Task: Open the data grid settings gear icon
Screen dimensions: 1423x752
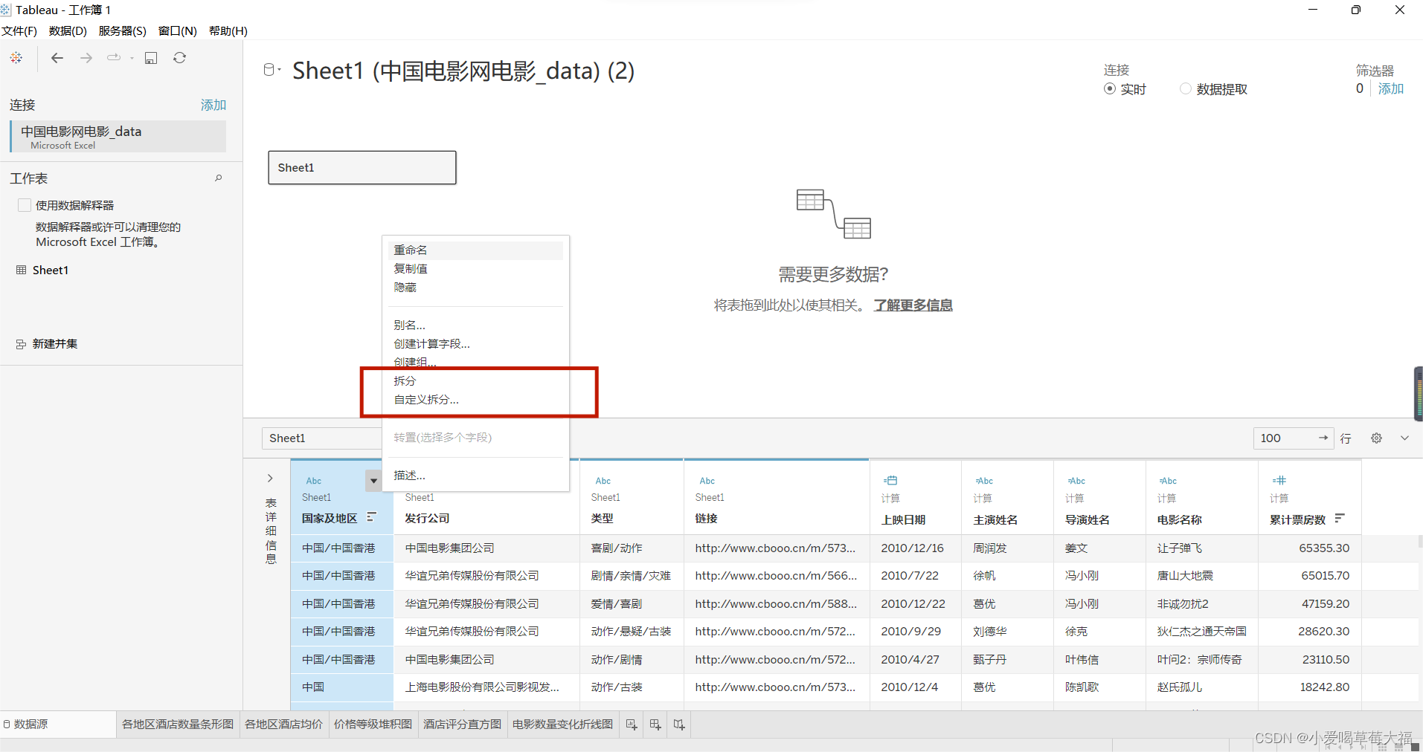Action: tap(1377, 438)
